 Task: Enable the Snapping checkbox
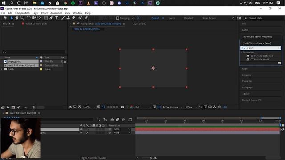point(118,18)
